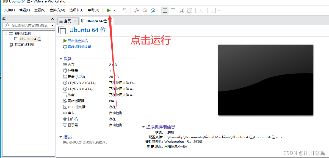Select 共享的虚拟机 in the library tree
Viewport: 329px width, 158px height.
pos(24,45)
